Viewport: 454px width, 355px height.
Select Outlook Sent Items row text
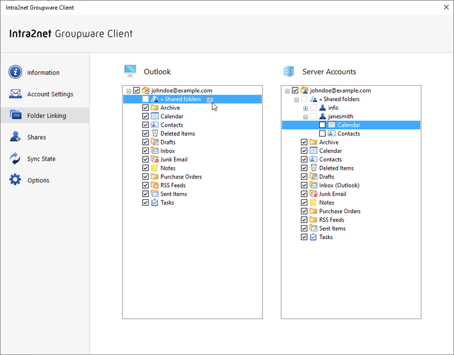coord(174,194)
